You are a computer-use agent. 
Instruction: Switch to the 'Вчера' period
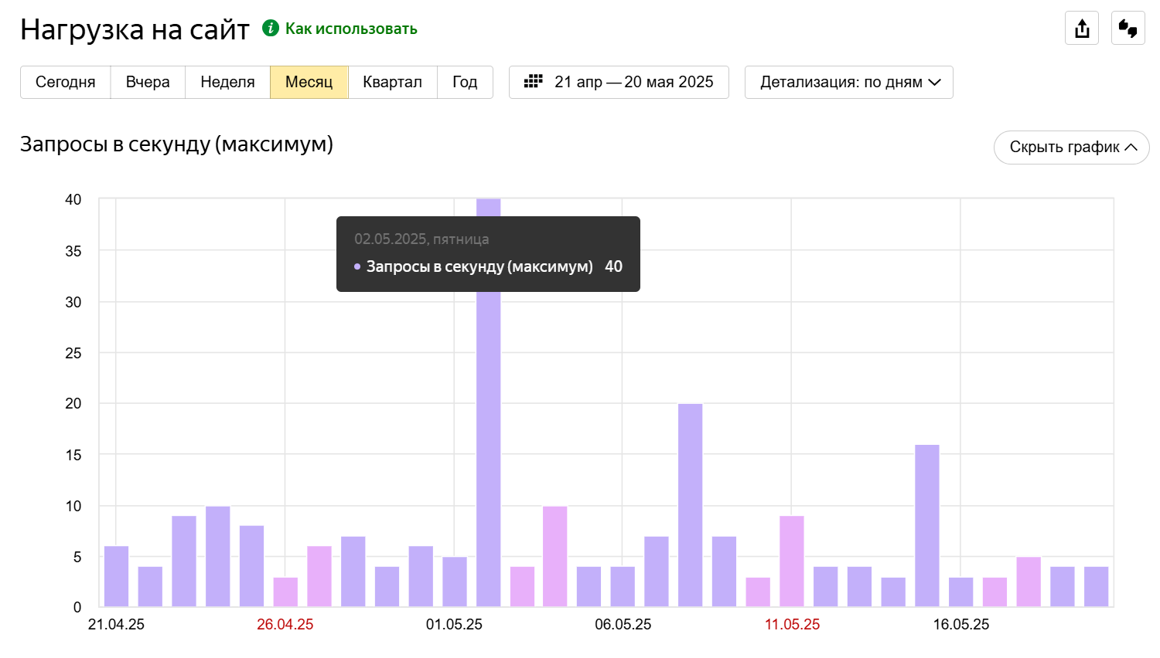148,82
